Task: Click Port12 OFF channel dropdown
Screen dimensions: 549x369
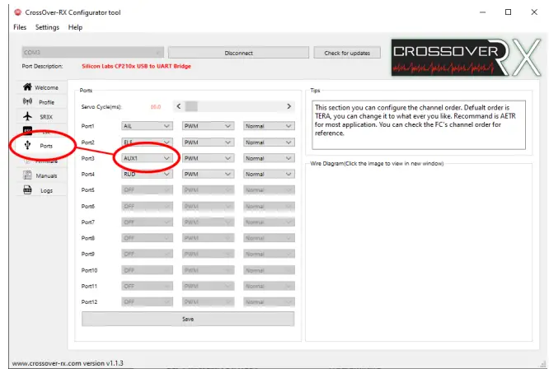Action: (x=147, y=301)
